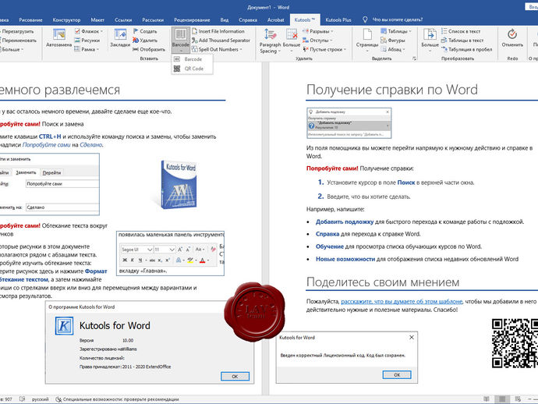Switch to the Справка tab
The image size is (538, 404).
tap(248, 20)
